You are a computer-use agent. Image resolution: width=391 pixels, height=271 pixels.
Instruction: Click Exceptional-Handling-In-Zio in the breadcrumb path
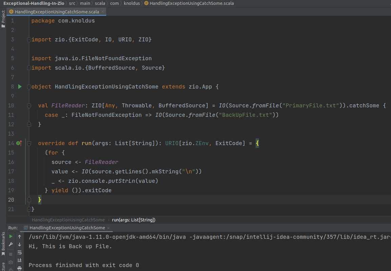coord(34,3)
